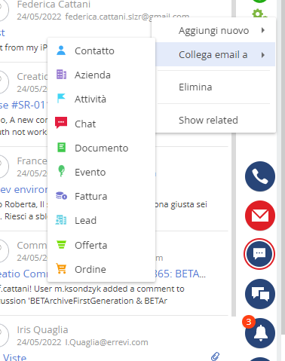Choose Documento from the list

(101, 148)
